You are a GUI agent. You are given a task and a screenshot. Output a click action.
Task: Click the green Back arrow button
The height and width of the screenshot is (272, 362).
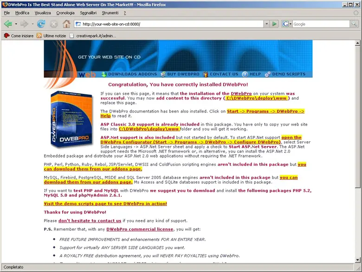coord(8,24)
